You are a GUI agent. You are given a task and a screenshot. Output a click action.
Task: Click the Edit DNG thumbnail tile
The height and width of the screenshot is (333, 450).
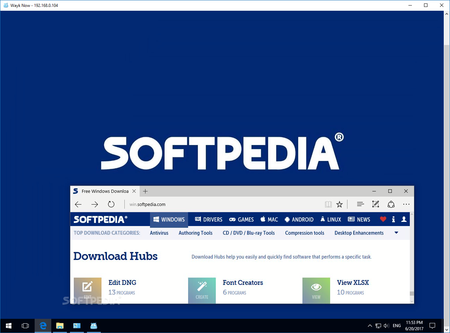(88, 290)
